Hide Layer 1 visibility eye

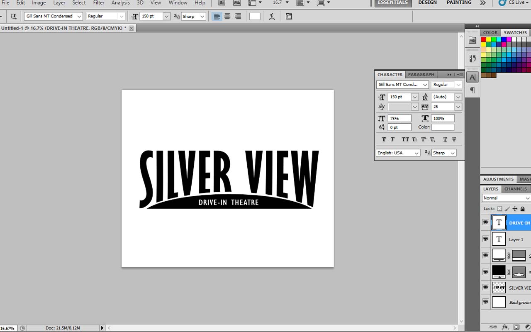click(485, 239)
